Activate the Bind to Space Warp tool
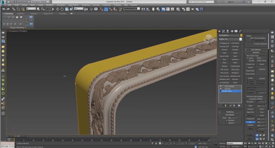 pos(23,9)
